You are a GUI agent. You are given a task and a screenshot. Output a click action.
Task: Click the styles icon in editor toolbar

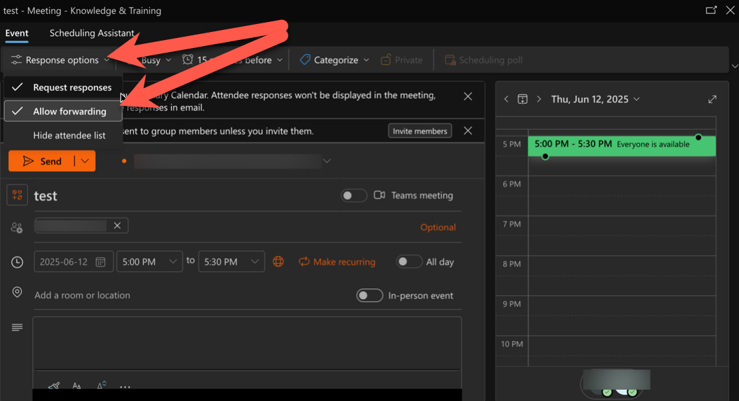coord(101,386)
